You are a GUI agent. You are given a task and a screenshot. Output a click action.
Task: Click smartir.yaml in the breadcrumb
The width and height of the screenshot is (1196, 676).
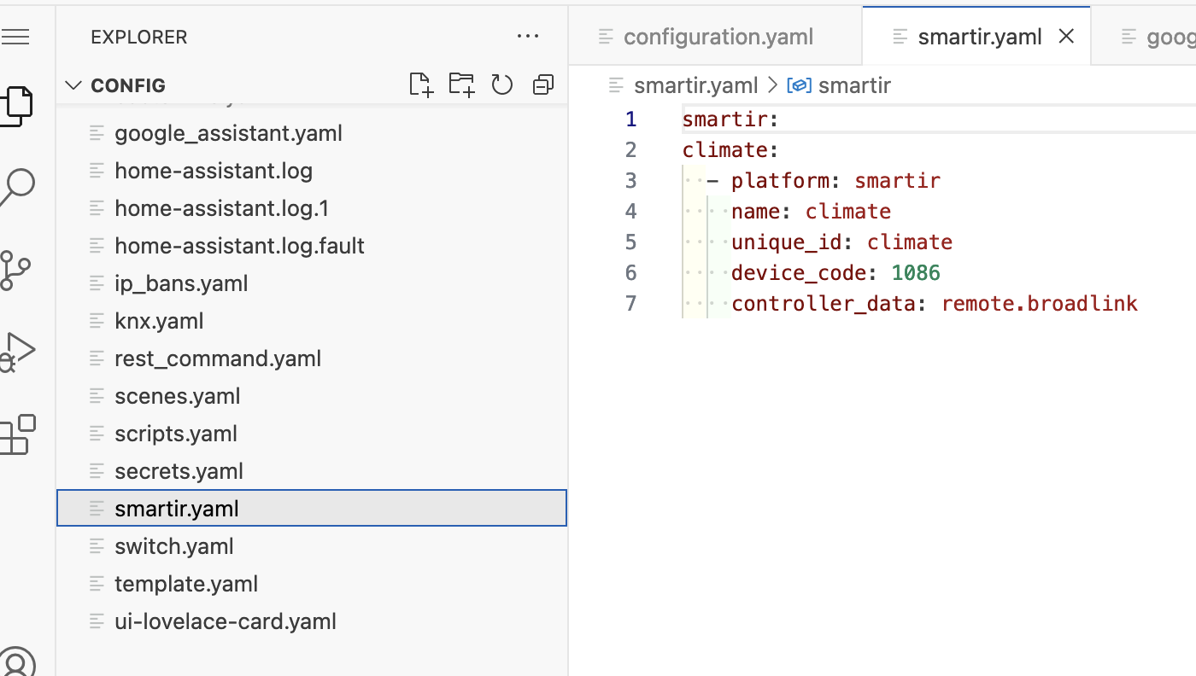tap(696, 85)
